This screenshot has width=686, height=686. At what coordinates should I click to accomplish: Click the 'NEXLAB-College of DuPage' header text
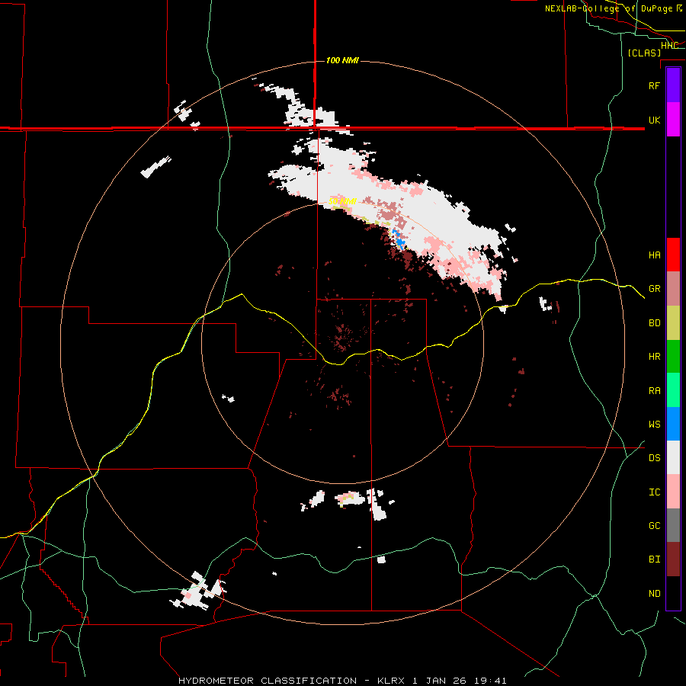pyautogui.click(x=609, y=8)
